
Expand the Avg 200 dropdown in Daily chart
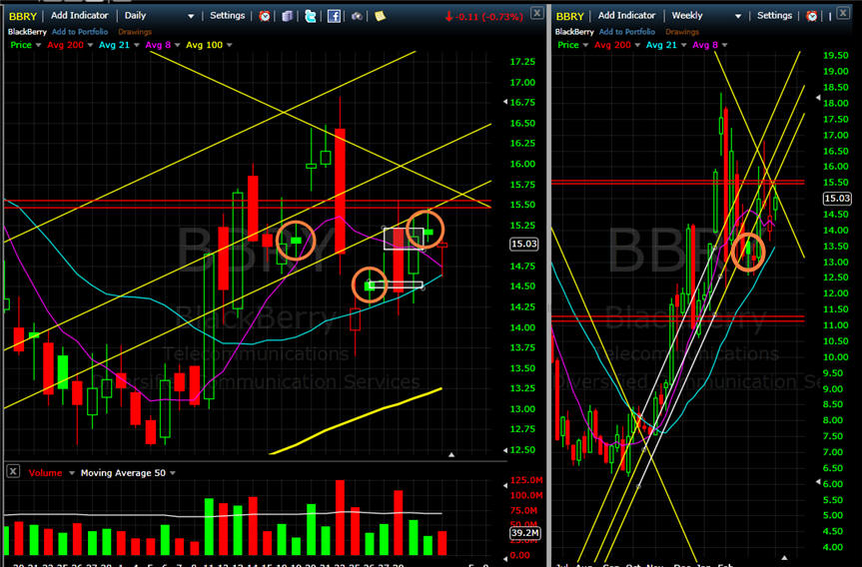point(90,45)
